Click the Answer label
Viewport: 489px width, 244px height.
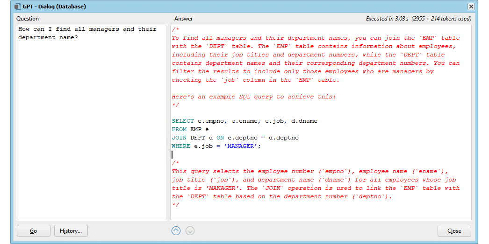point(184,19)
